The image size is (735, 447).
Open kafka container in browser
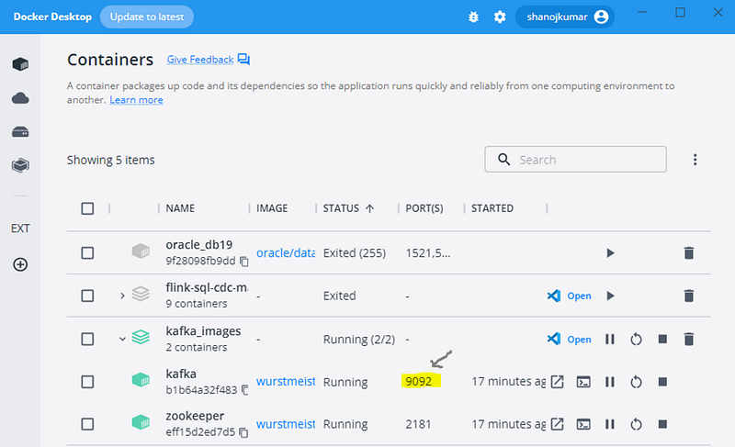click(557, 382)
